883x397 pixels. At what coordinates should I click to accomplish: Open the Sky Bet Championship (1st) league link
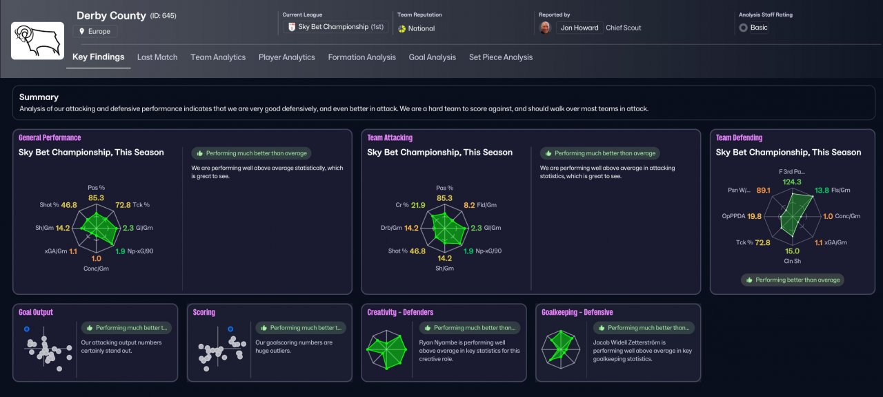click(336, 27)
